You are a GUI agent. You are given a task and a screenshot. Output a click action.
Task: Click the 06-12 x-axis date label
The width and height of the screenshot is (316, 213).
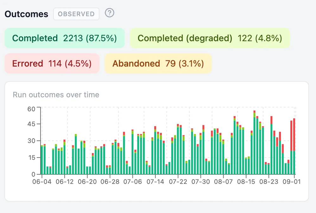tap(65, 182)
